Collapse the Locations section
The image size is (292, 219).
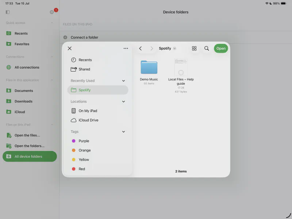coord(123,101)
